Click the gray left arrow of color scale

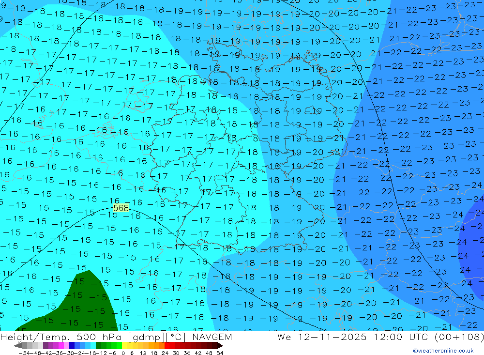[17, 346]
